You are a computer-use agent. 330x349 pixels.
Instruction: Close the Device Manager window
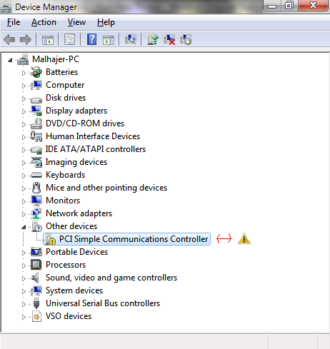tap(314, 5)
